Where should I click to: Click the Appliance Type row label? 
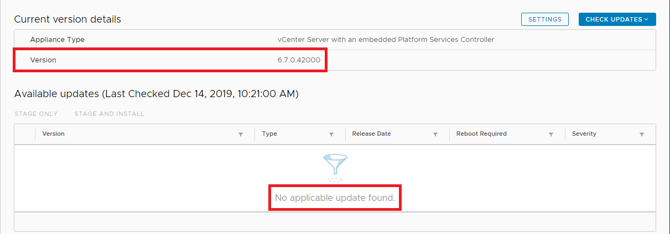[57, 40]
